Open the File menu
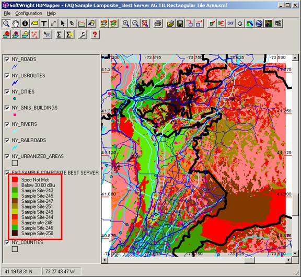The width and height of the screenshot is (301, 277). tap(7, 13)
